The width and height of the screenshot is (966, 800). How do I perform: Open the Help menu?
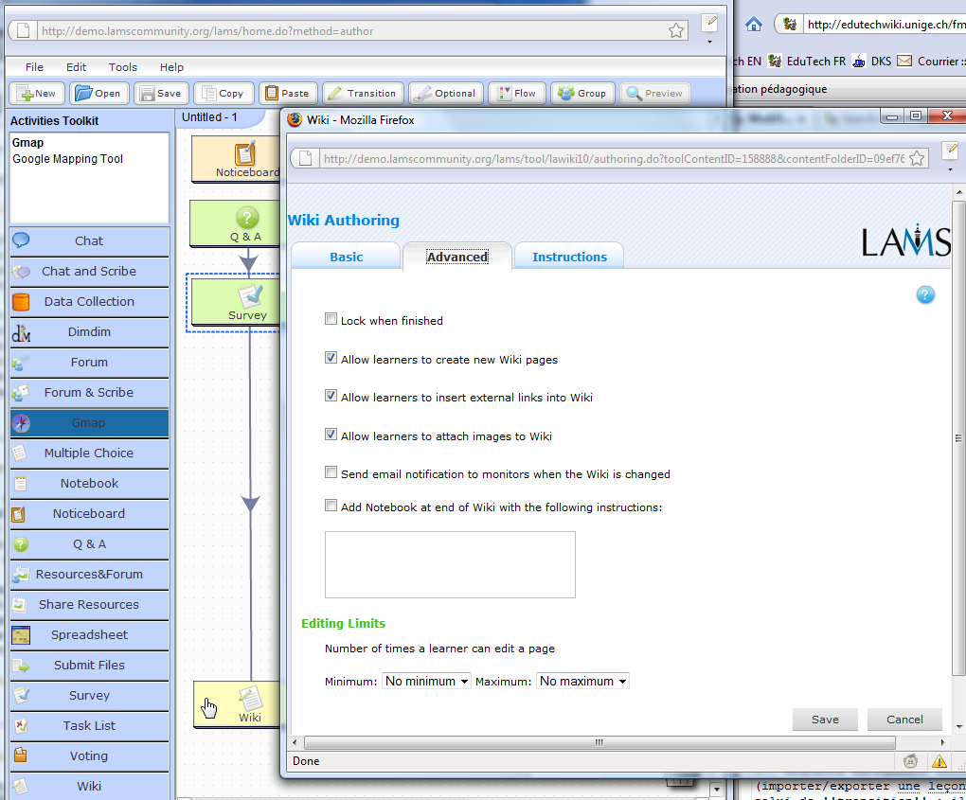(171, 67)
